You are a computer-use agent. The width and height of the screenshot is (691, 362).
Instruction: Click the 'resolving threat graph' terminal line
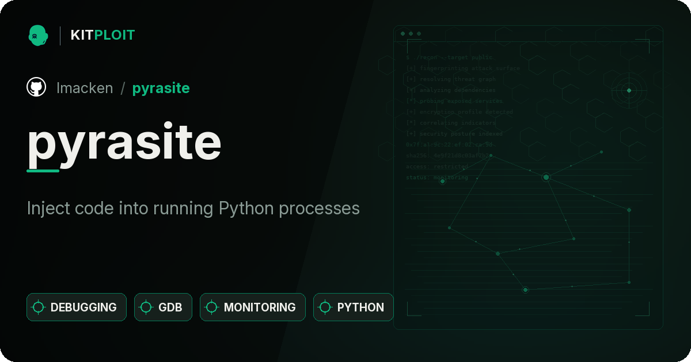click(x=451, y=79)
